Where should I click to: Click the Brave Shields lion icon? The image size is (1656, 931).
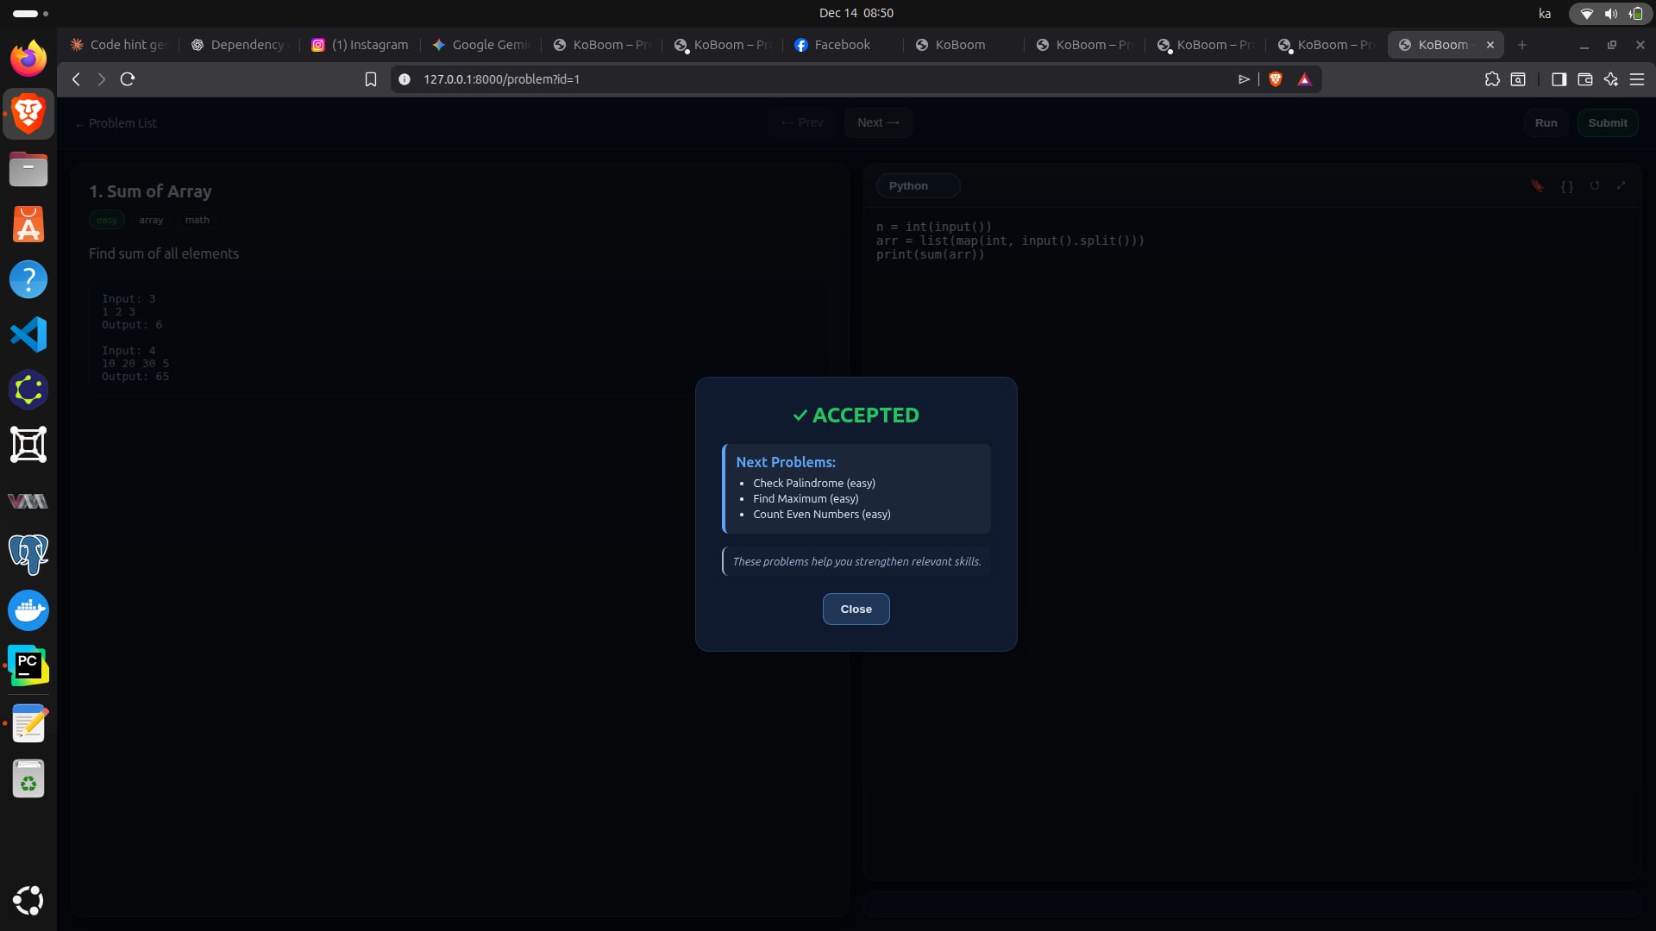(x=1276, y=79)
